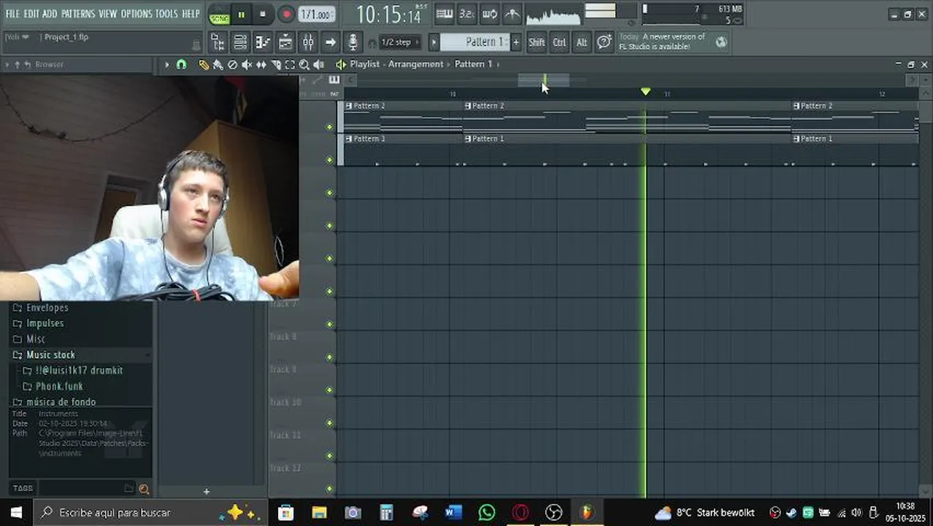Click the arrow toolbar button beside the mixer
Viewport: 933px width, 526px height.
[x=331, y=42]
